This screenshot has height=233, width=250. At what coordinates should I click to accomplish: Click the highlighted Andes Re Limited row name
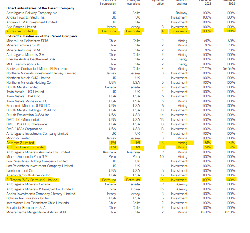pyautogui.click(x=20, y=31)
